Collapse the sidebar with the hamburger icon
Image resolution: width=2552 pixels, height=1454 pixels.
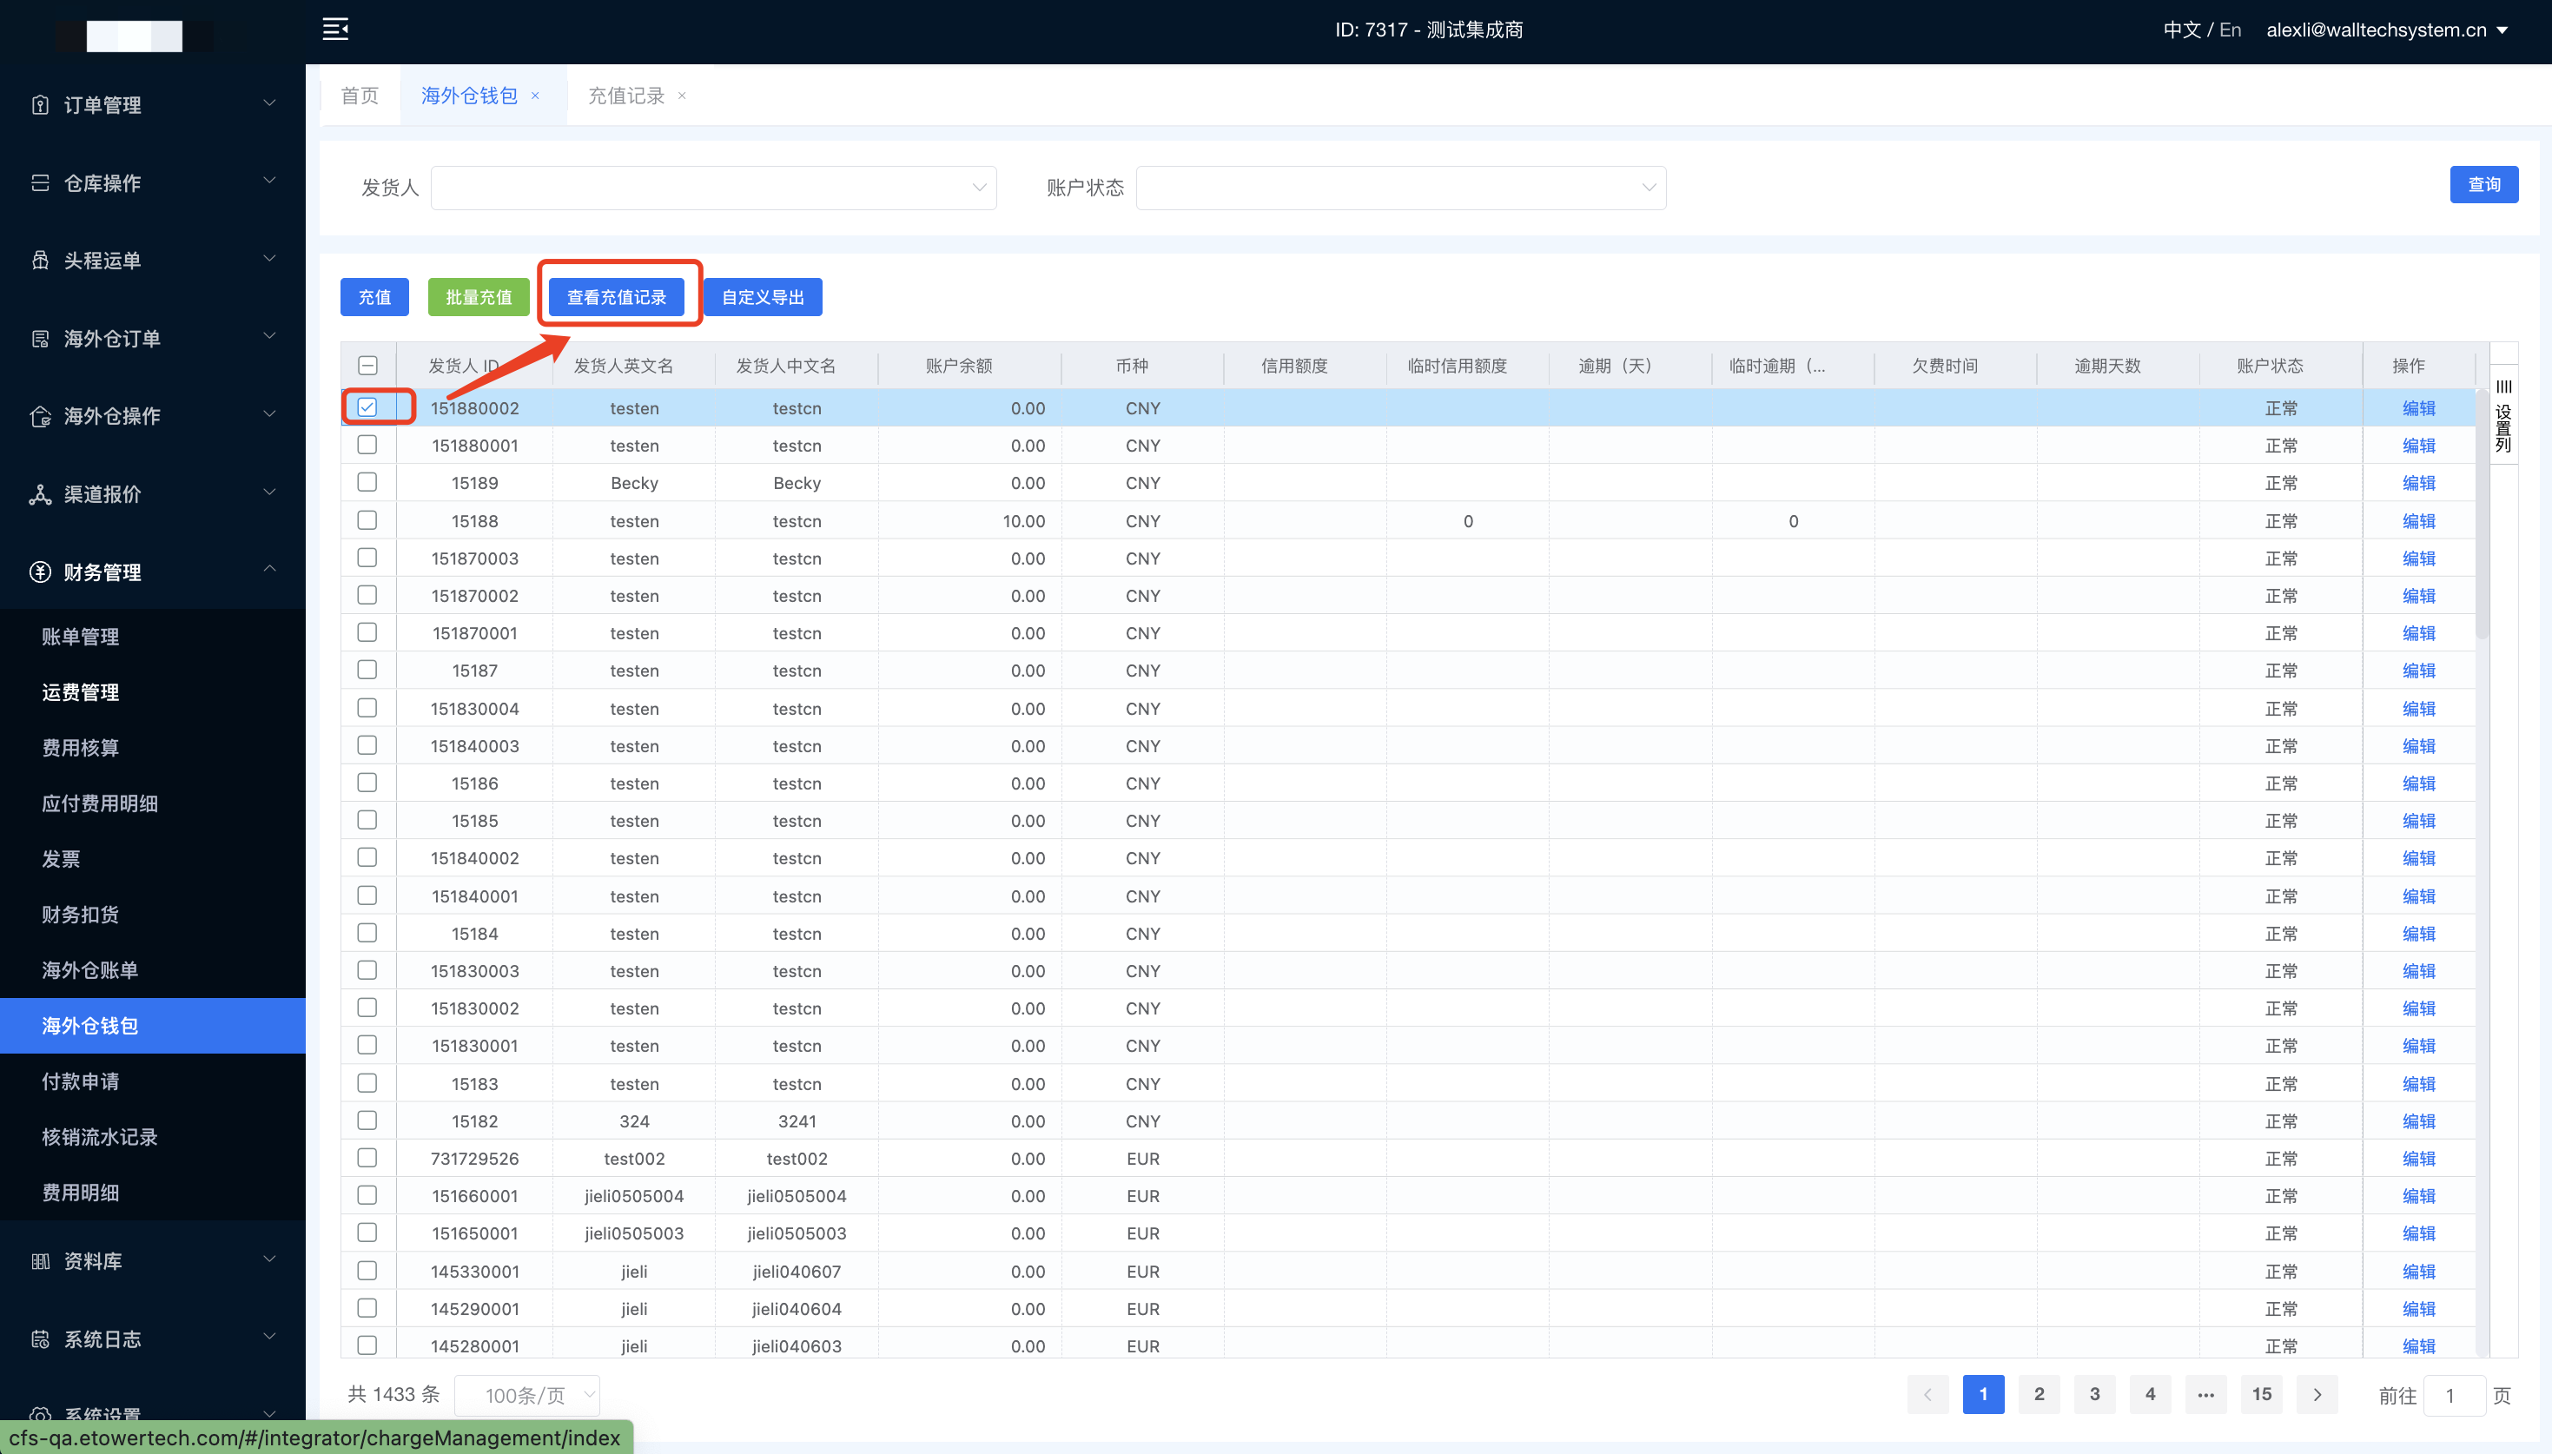pyautogui.click(x=335, y=29)
